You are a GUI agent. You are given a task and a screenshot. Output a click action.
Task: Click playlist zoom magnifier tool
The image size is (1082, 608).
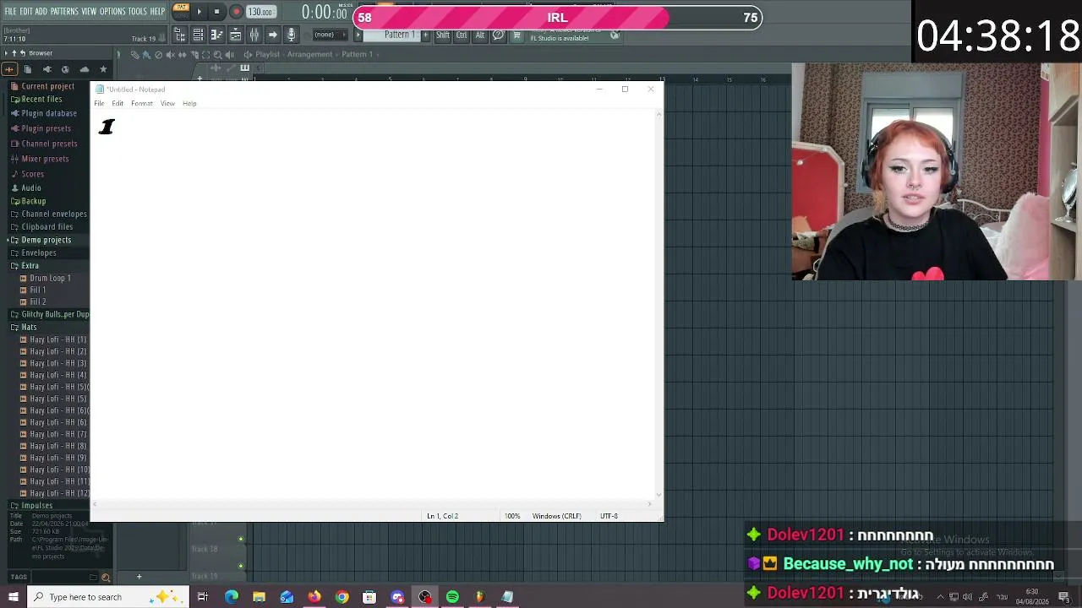[x=217, y=54]
